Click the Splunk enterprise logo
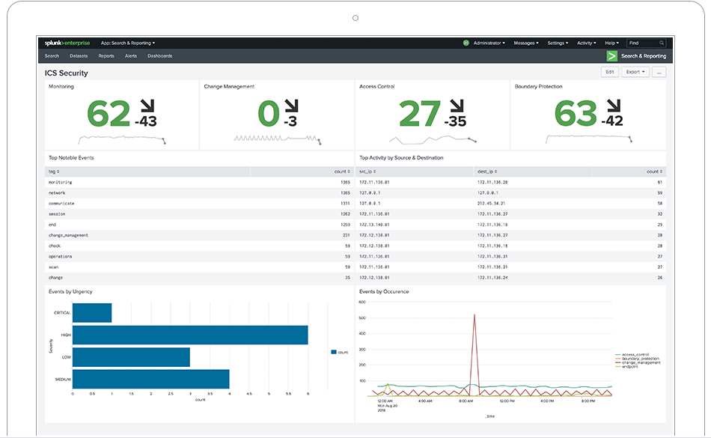The height and width of the screenshot is (438, 711). (67, 43)
